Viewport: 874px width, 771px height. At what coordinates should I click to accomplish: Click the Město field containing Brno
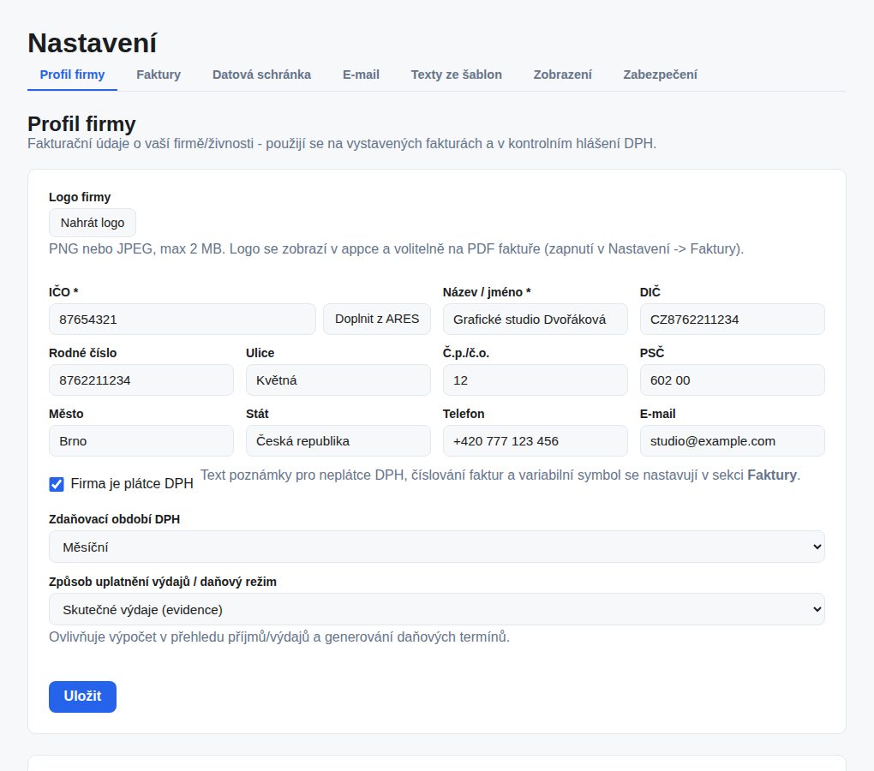[x=141, y=440]
